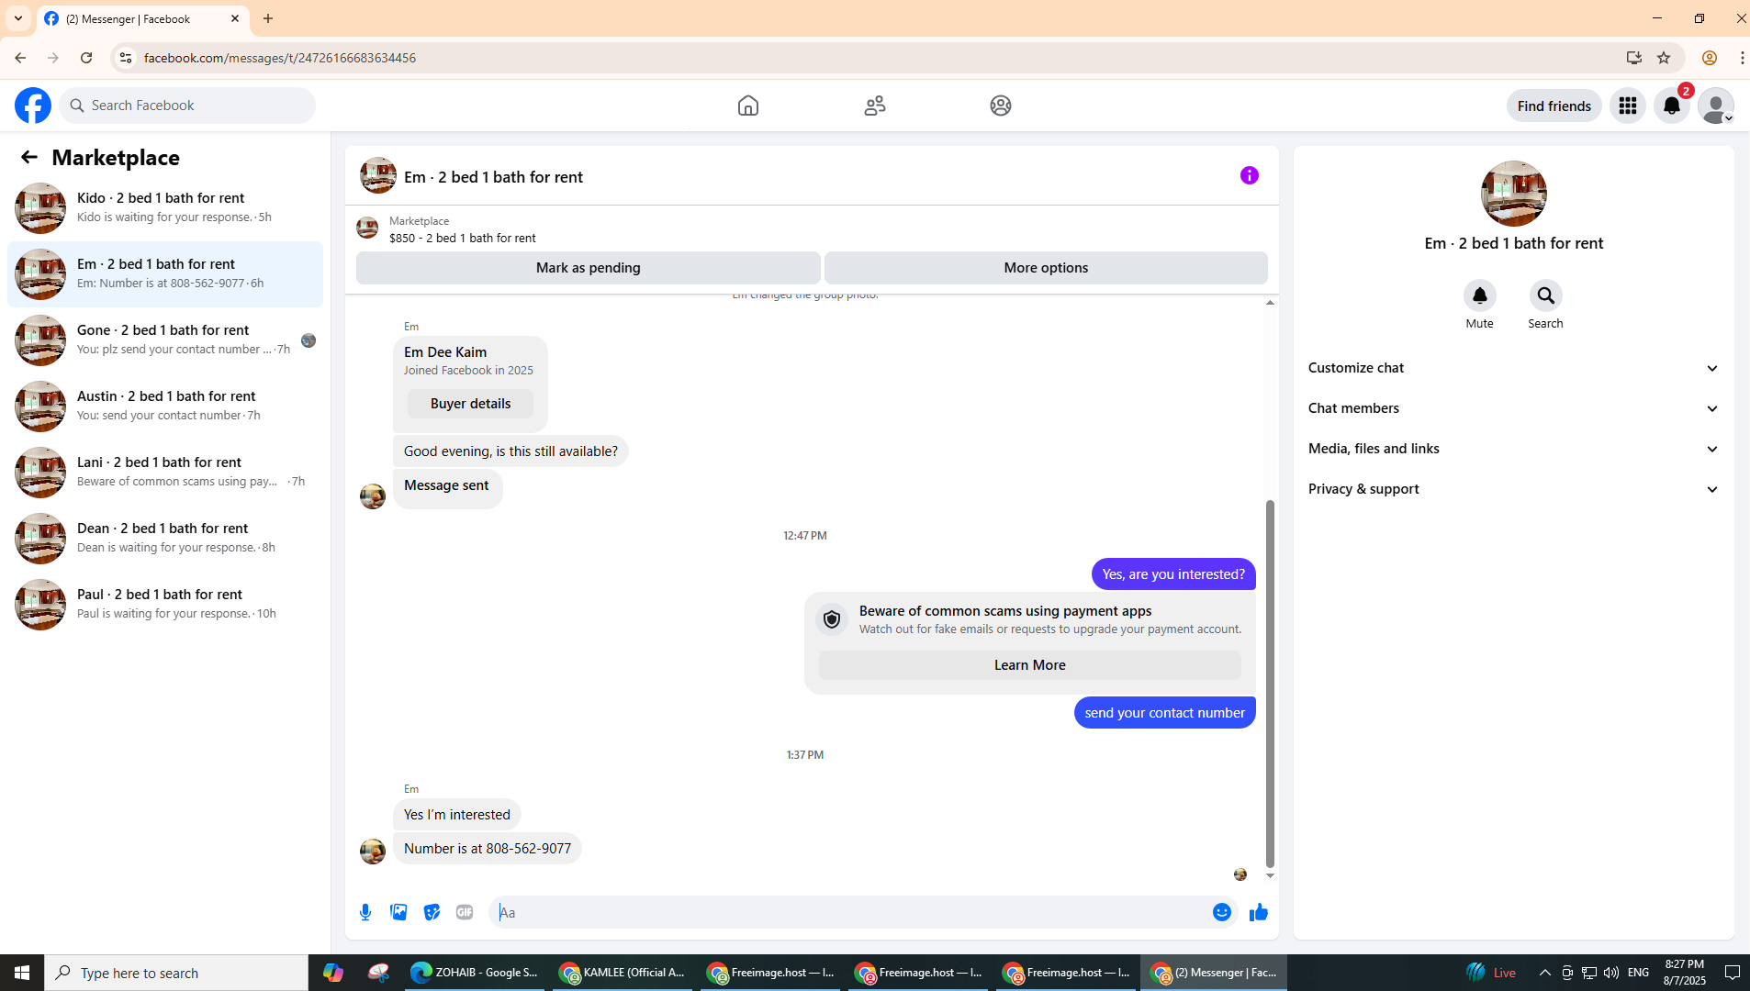This screenshot has width=1750, height=991.
Task: Click the address bar URL
Action: coord(280,58)
